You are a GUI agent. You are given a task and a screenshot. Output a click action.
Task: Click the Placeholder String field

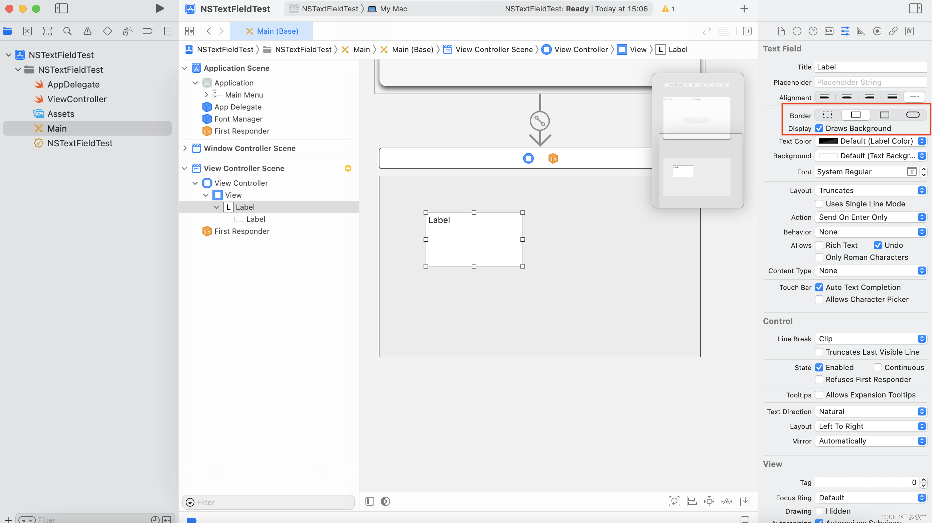870,82
